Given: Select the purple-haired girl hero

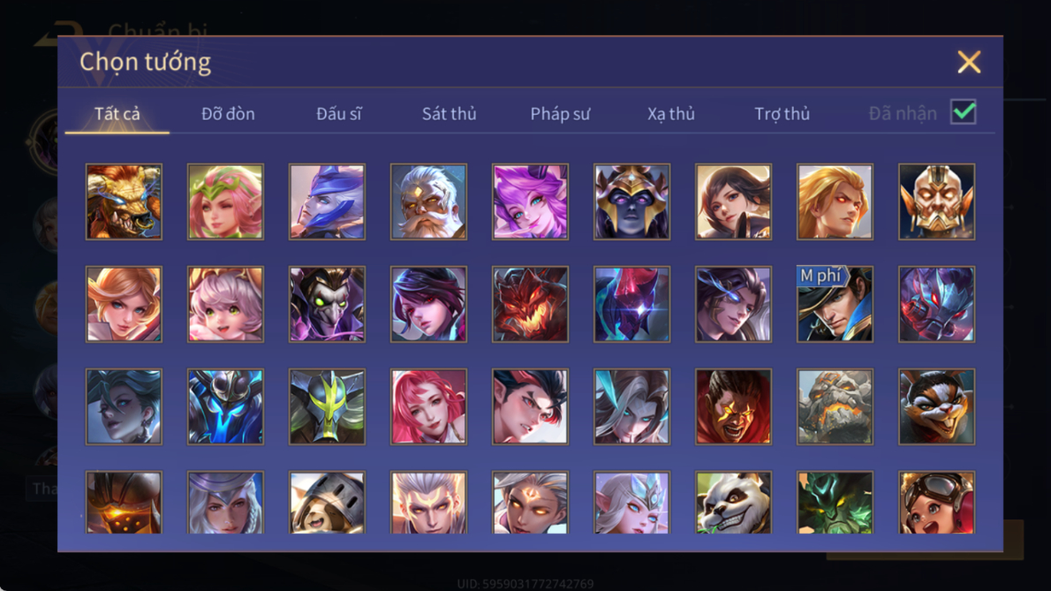Looking at the screenshot, I should [x=530, y=201].
